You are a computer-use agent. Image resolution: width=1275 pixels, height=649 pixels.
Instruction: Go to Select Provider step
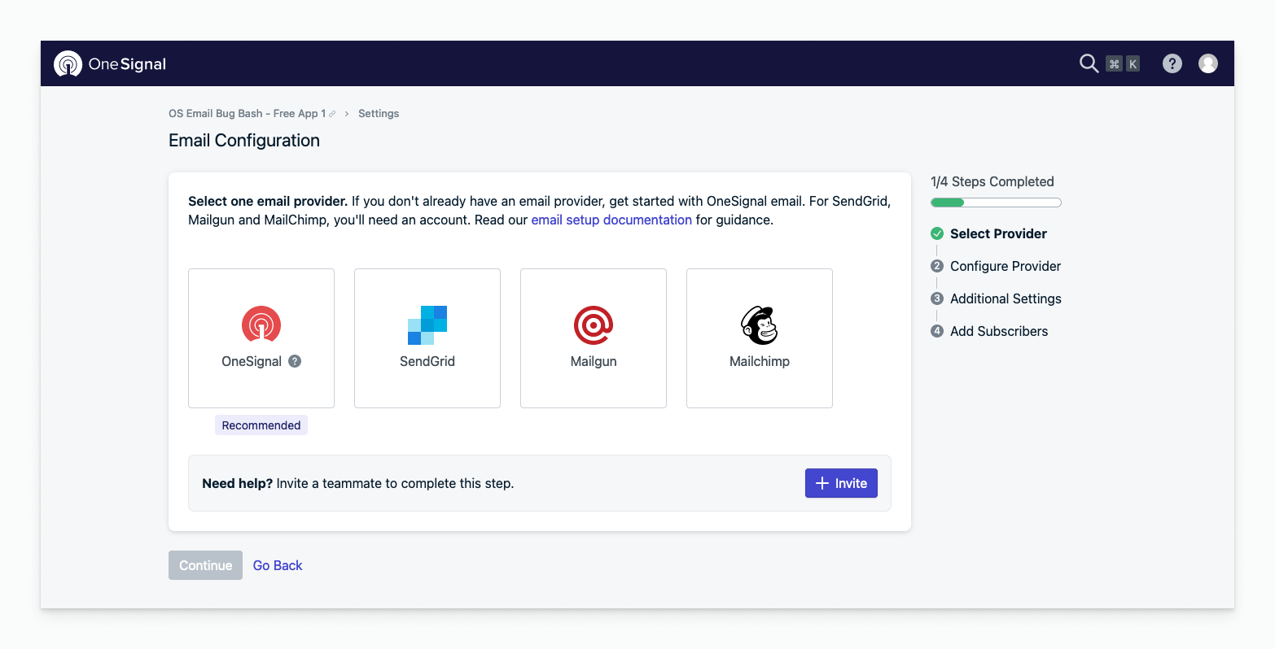[998, 233]
